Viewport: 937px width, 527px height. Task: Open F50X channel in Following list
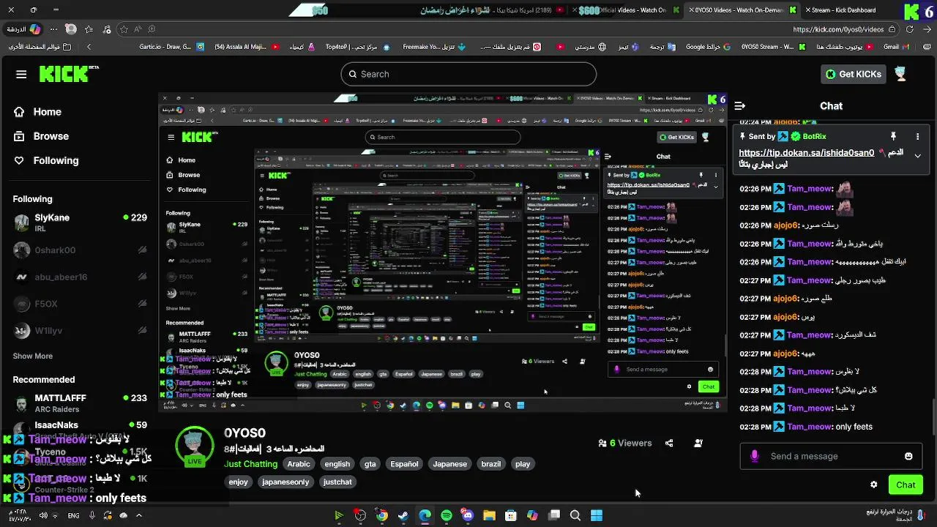79,304
